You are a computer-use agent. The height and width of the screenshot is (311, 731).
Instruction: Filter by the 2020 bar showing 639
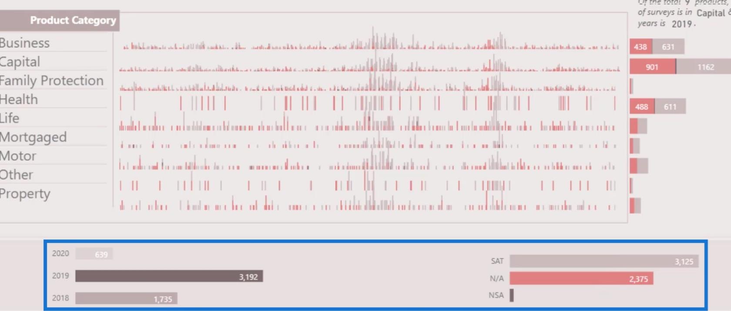pyautogui.click(x=94, y=254)
